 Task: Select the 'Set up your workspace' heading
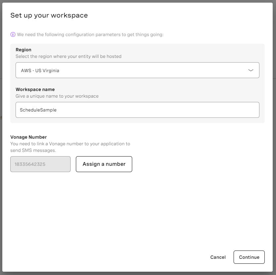pyautogui.click(x=49, y=16)
